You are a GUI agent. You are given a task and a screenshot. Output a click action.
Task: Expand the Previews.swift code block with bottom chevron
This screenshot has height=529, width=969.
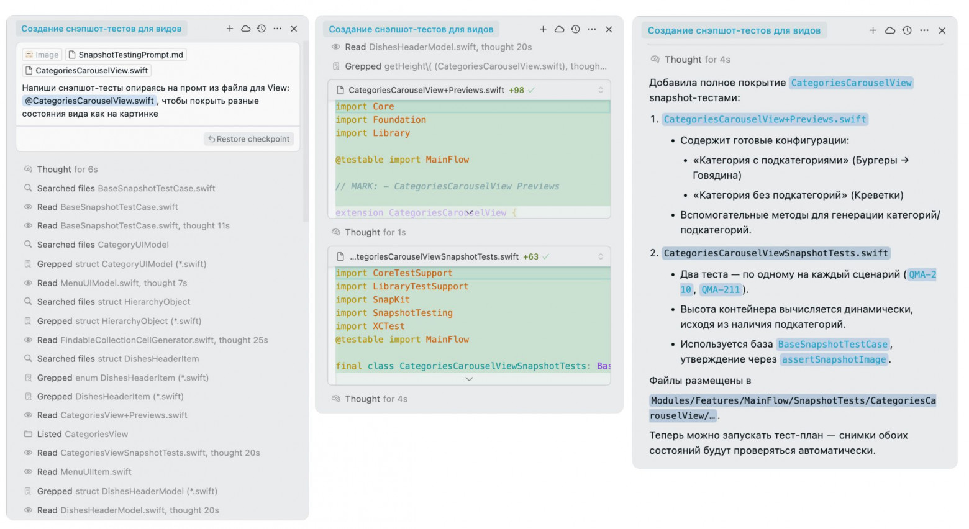click(469, 212)
